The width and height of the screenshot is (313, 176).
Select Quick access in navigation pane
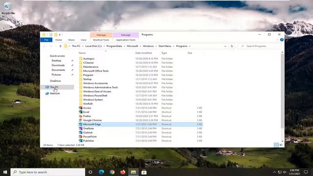tap(57, 56)
